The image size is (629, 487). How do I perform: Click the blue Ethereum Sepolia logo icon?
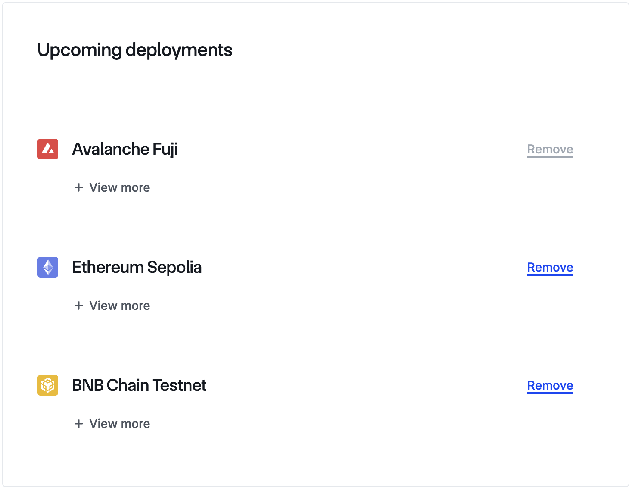[x=48, y=267]
